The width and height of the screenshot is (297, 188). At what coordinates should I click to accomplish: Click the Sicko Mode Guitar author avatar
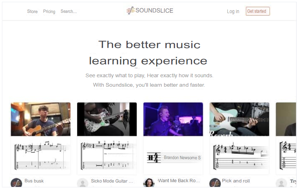coord(83,183)
